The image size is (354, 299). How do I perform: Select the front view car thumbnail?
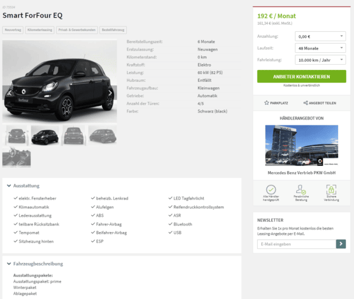click(17, 135)
